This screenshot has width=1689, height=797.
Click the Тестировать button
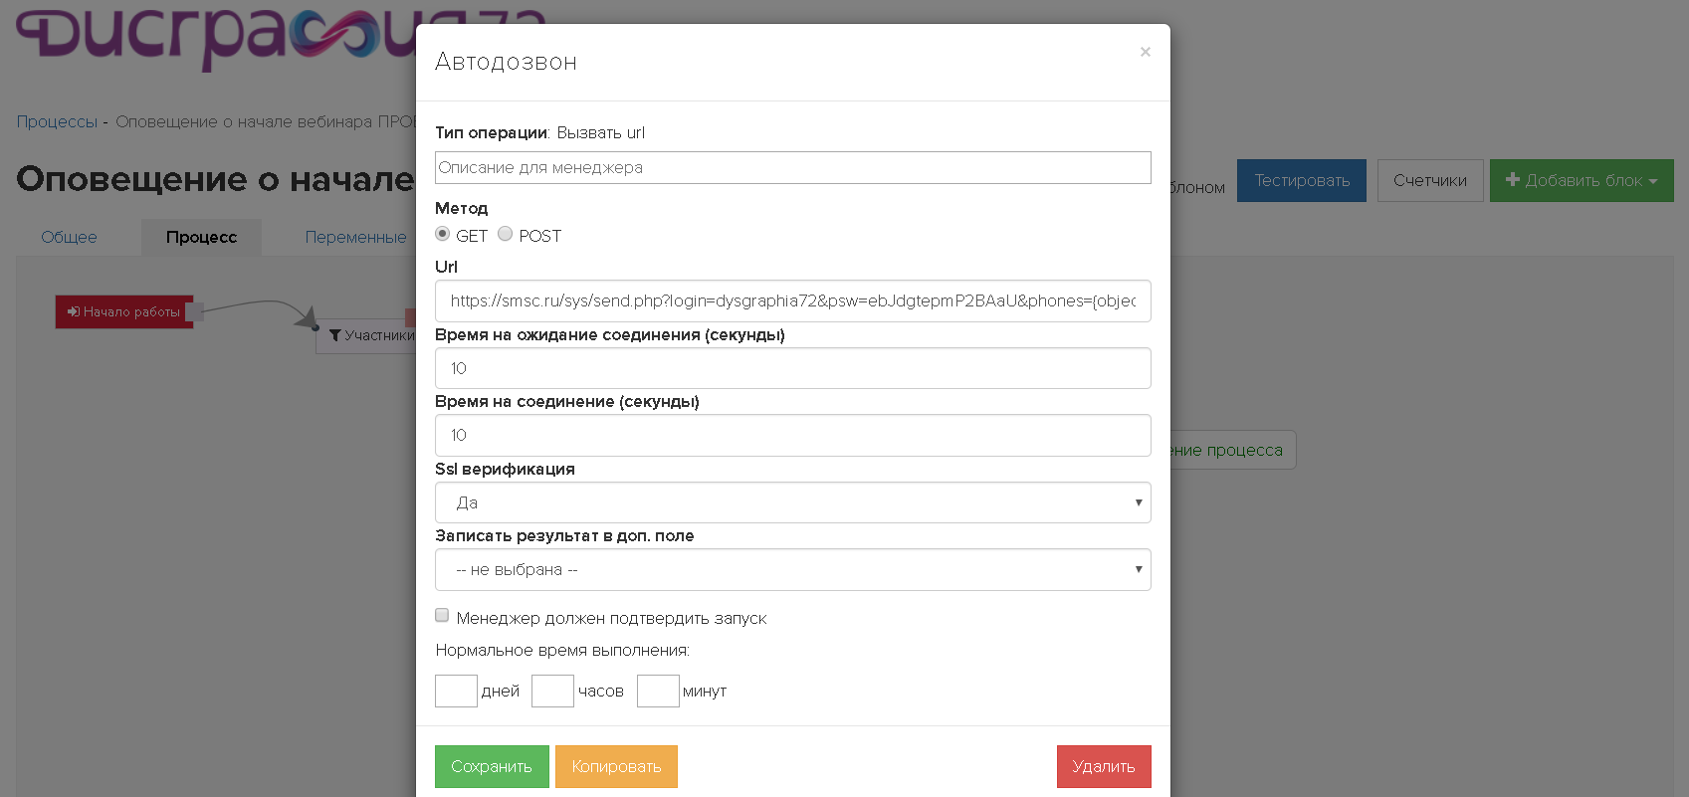click(x=1301, y=181)
